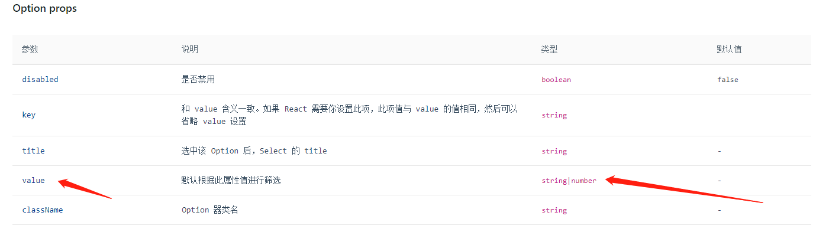This screenshot has width=829, height=232.
Task: Select the 参数 column header
Action: [30, 50]
